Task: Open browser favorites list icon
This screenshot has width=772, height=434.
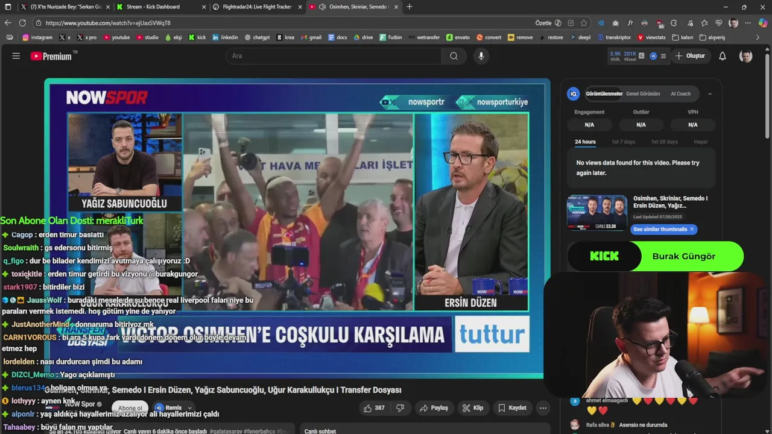Action: (x=703, y=23)
